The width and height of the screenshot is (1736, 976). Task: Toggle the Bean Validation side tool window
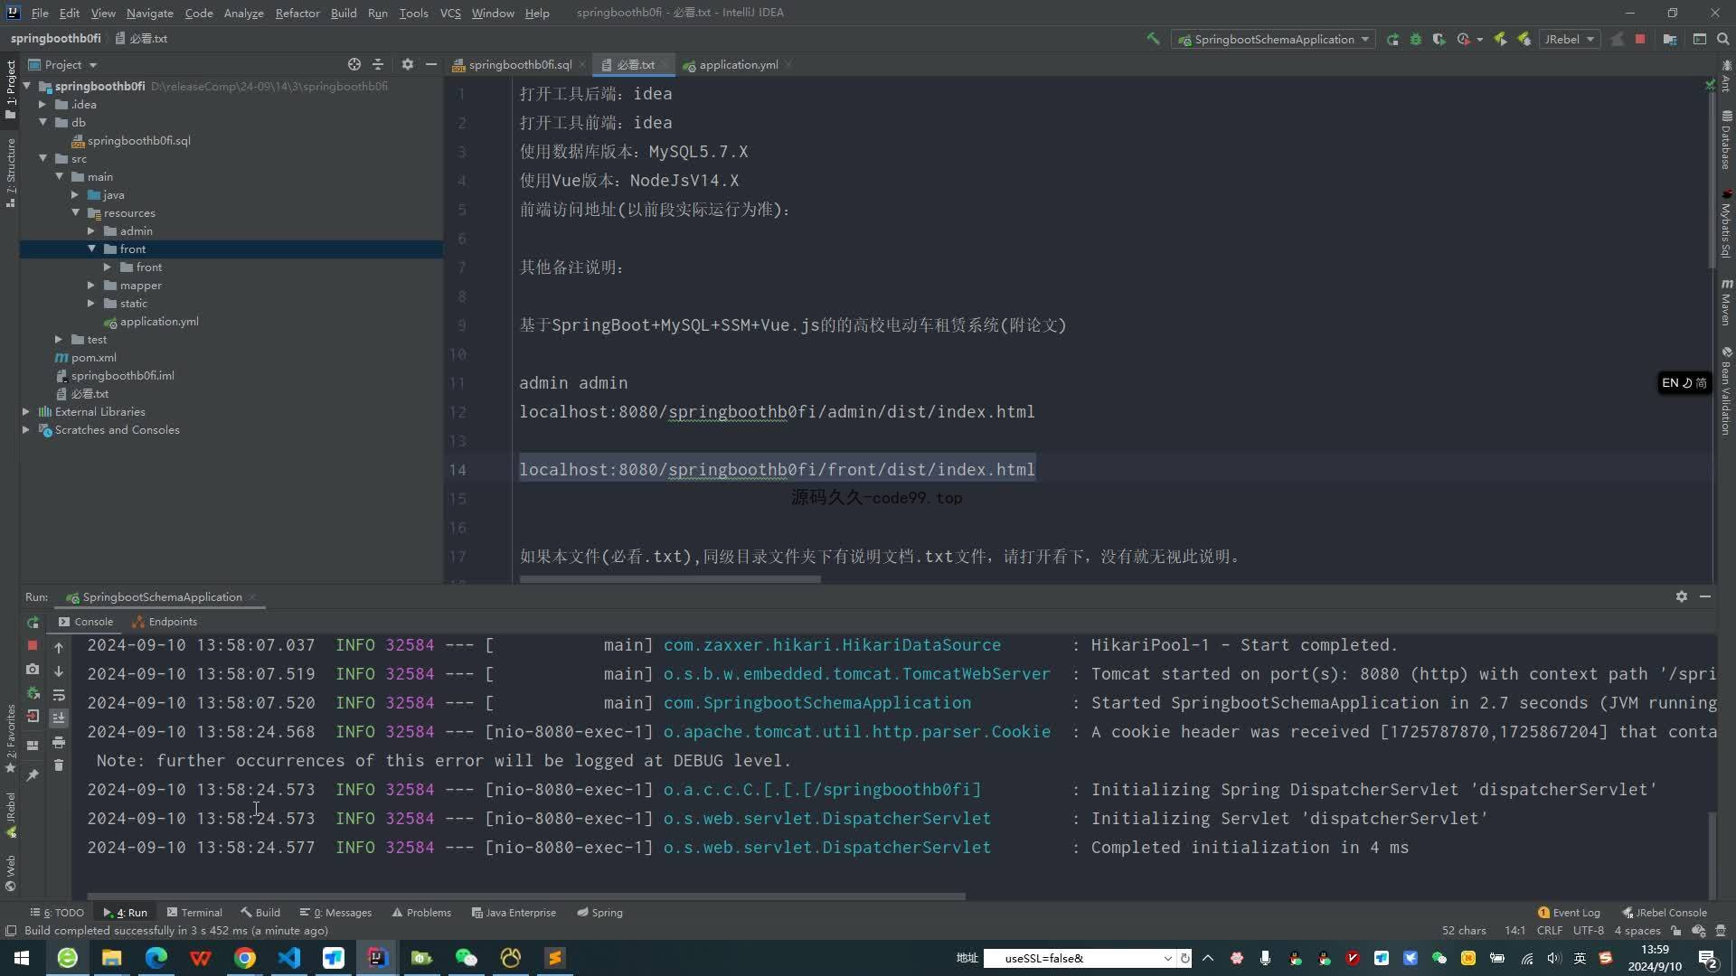click(x=1726, y=390)
